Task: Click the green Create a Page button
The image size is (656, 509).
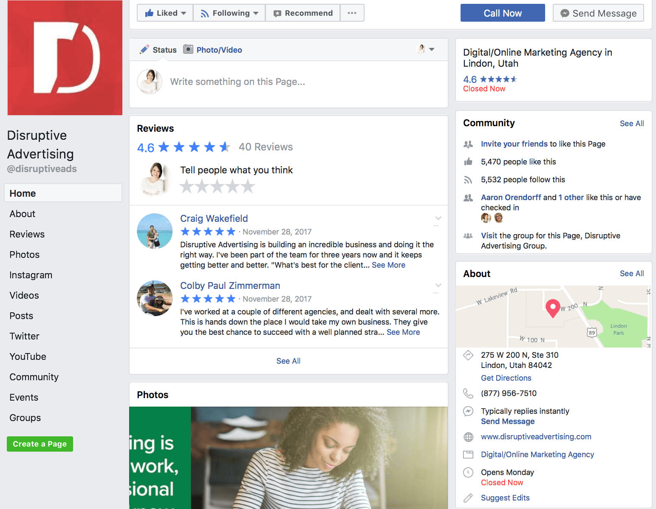Action: point(40,444)
